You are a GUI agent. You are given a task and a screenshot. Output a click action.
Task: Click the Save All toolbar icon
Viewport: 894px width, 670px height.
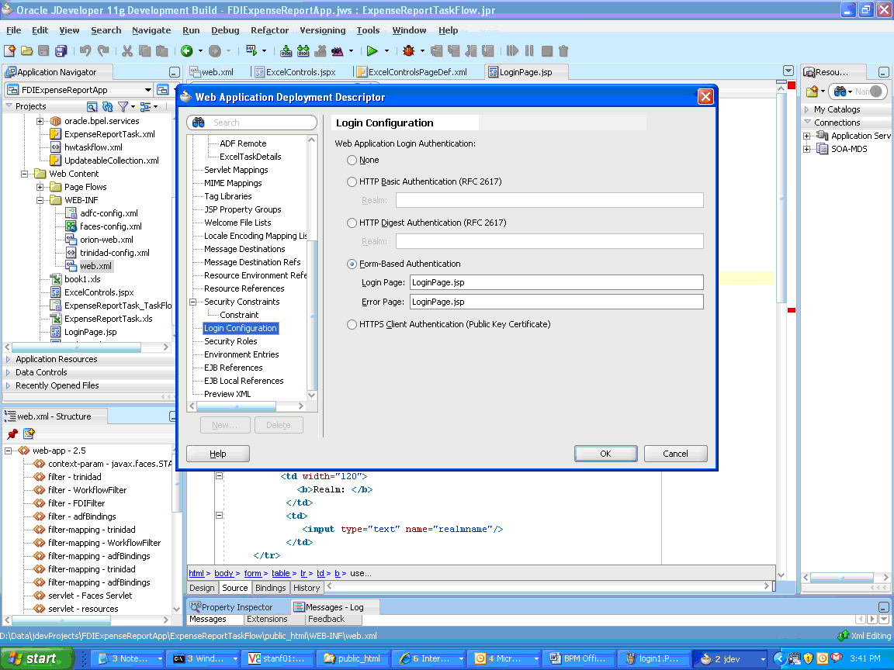(x=61, y=51)
